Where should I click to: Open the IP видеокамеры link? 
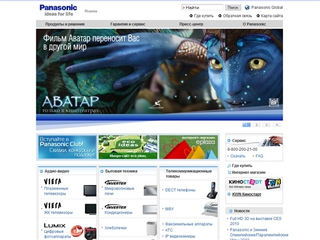point(180,236)
